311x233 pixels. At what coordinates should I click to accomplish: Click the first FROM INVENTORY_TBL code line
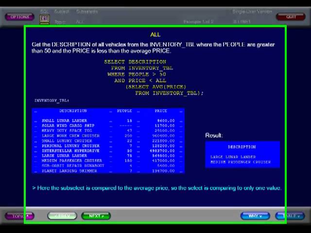pyautogui.click(x=142, y=68)
